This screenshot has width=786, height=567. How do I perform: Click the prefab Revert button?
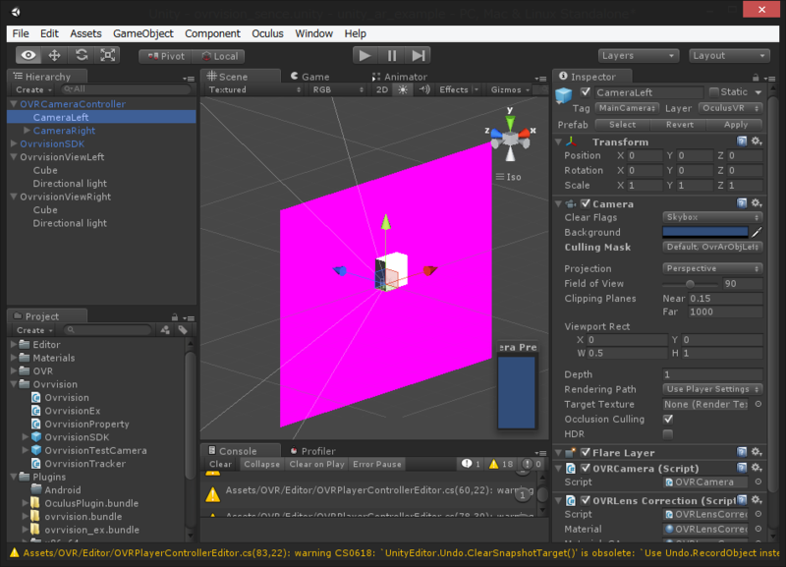pos(679,125)
